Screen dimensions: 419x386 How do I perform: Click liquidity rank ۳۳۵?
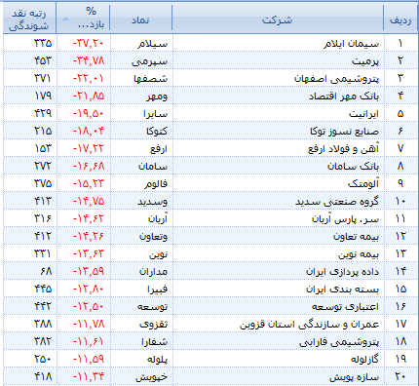pyautogui.click(x=43, y=43)
